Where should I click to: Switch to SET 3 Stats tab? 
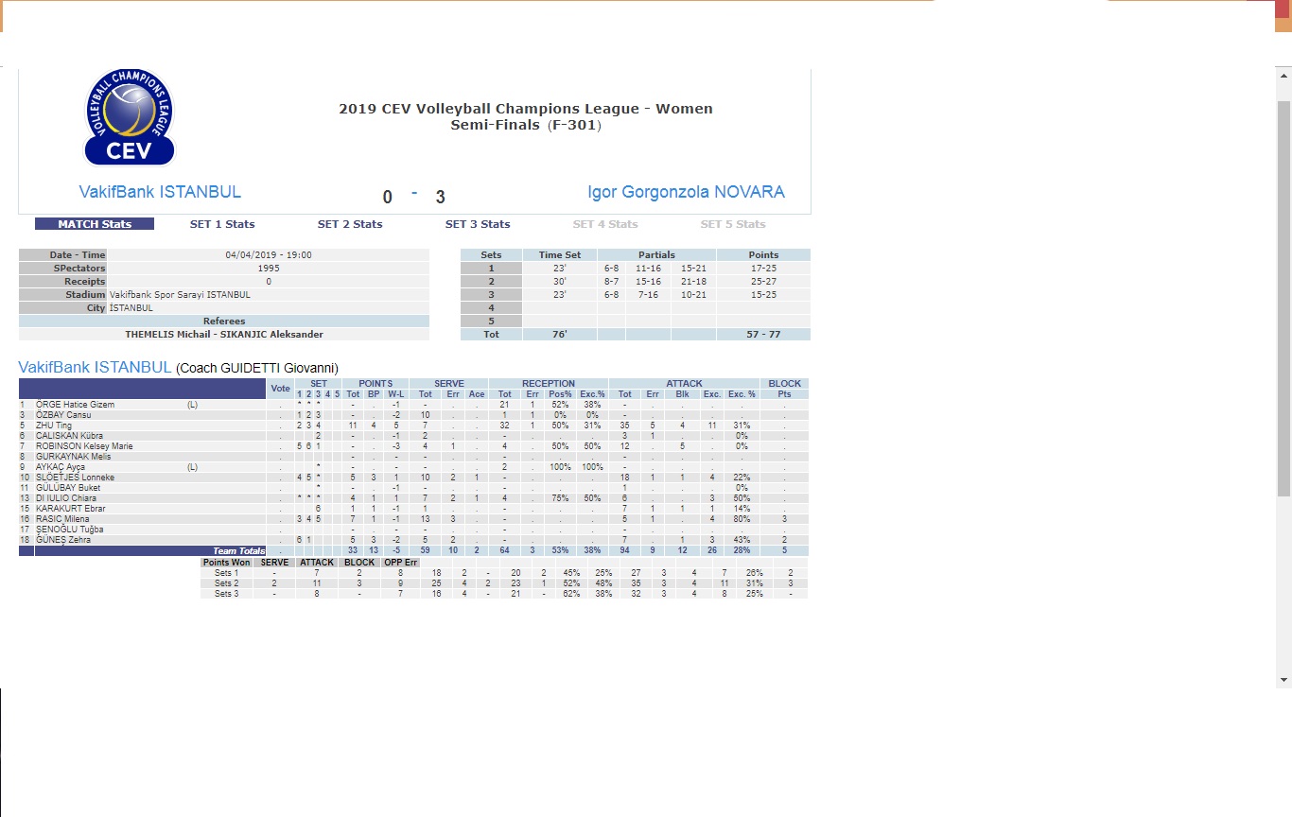(x=478, y=224)
